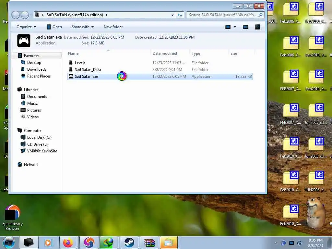Open Firefox from the taskbar

coord(68,243)
